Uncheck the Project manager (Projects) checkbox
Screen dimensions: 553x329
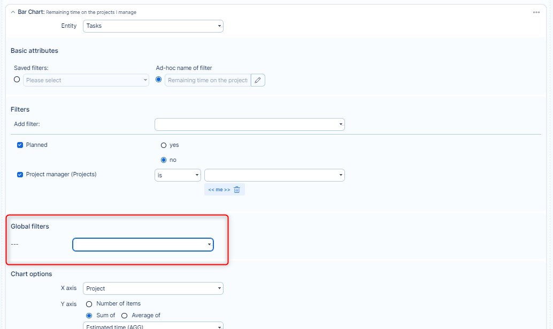[x=20, y=174]
